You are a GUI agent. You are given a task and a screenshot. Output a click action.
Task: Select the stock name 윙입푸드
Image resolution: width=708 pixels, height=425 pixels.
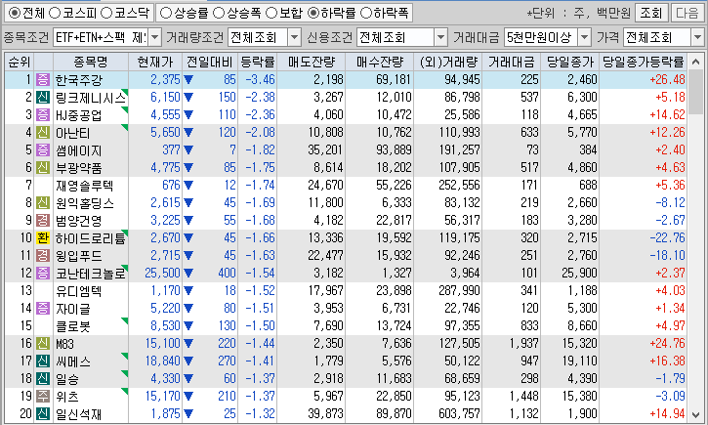[x=78, y=256]
